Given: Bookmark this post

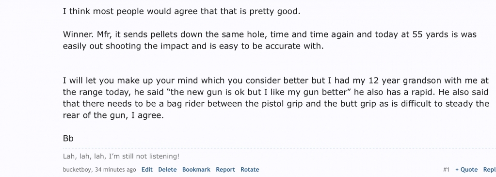Looking at the screenshot, I should (x=196, y=169).
